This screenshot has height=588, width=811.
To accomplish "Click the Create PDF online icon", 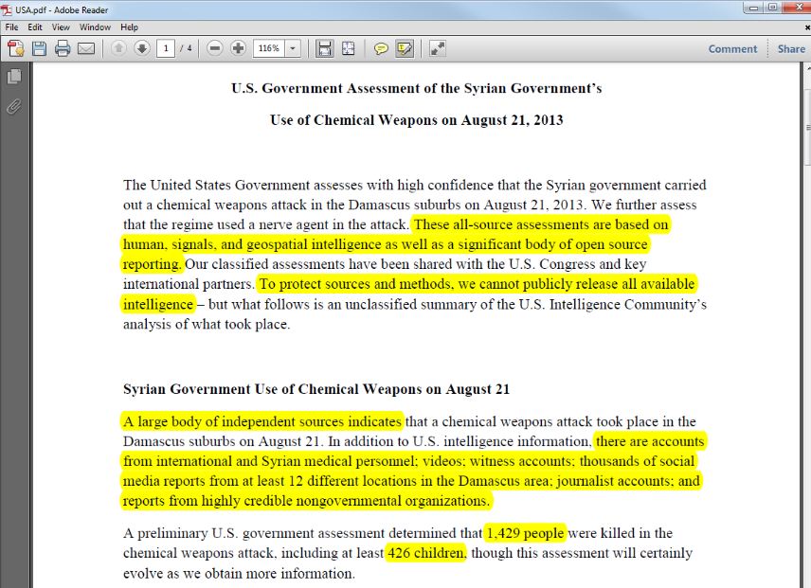I will 16,48.
